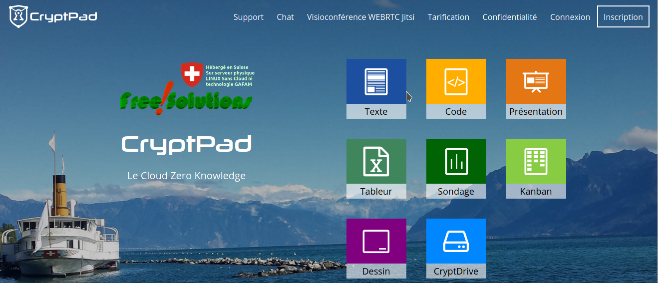Open the Chat link
Viewport: 658px width, 283px height.
click(285, 17)
